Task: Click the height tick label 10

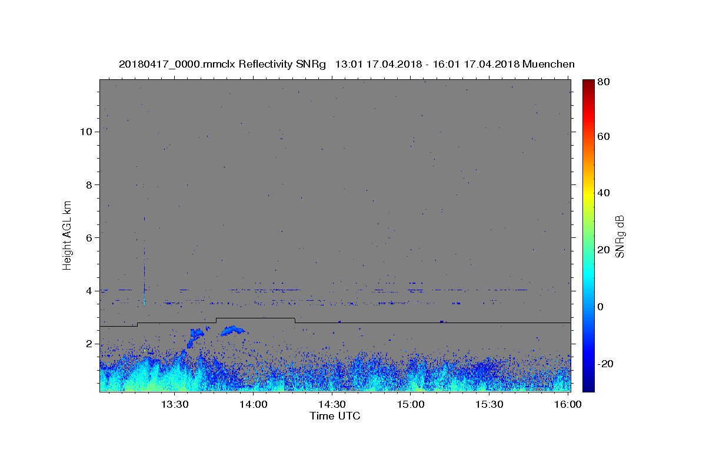Action: [x=86, y=132]
